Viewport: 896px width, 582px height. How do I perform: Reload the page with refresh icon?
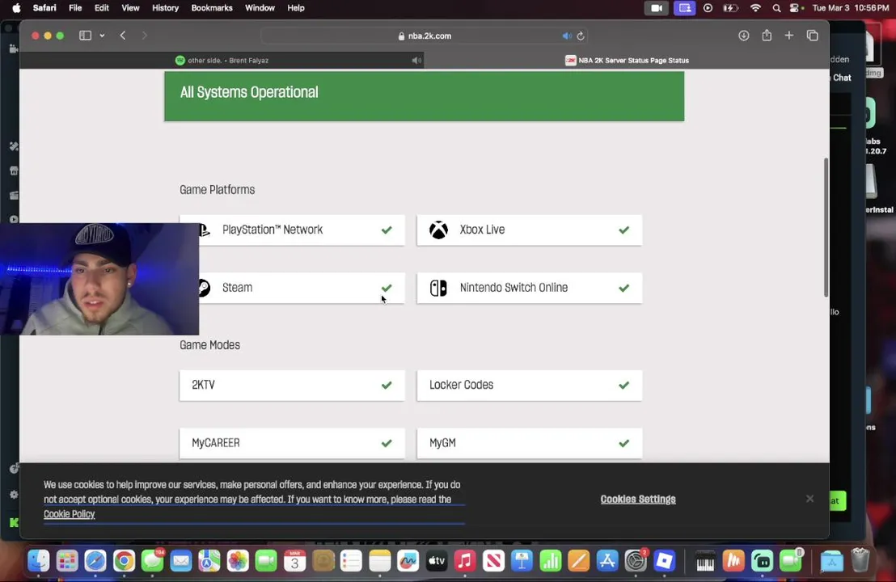pyautogui.click(x=581, y=36)
